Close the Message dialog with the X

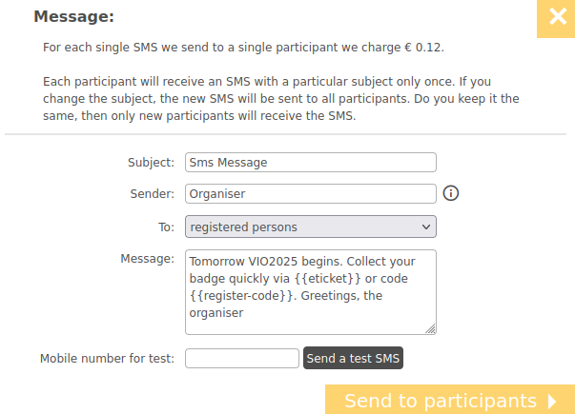[556, 17]
